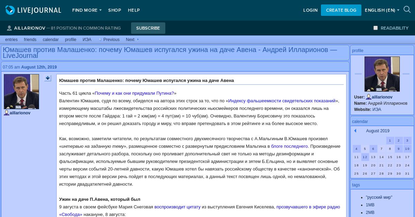Open 'Индексу фальшеемкости свидетельских показаний' link
This screenshot has width=415, height=217.
(x=282, y=101)
